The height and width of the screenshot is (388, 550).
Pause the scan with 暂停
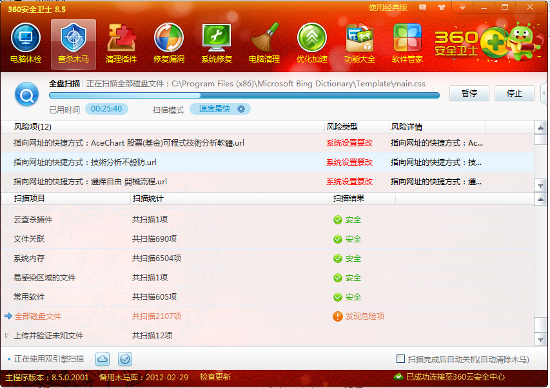pos(469,93)
